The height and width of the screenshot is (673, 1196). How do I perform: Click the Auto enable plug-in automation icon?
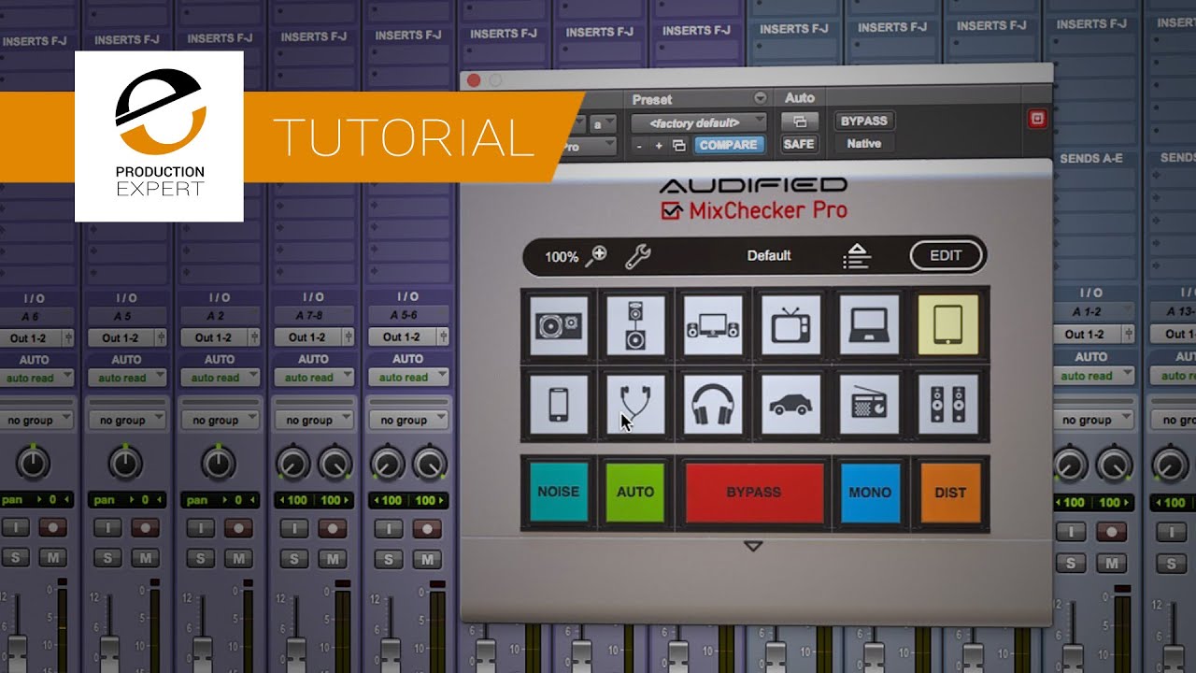point(800,122)
